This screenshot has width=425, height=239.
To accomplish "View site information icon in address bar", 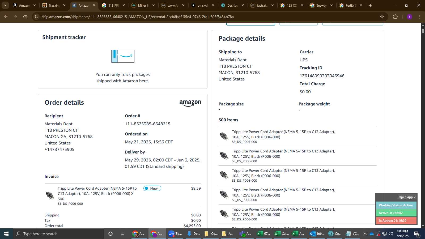I will [x=36, y=17].
